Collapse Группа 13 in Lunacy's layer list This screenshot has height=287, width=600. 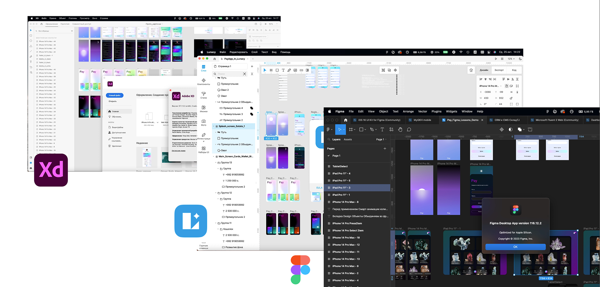[x=216, y=163]
